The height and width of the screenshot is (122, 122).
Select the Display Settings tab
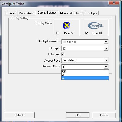tap(47, 13)
